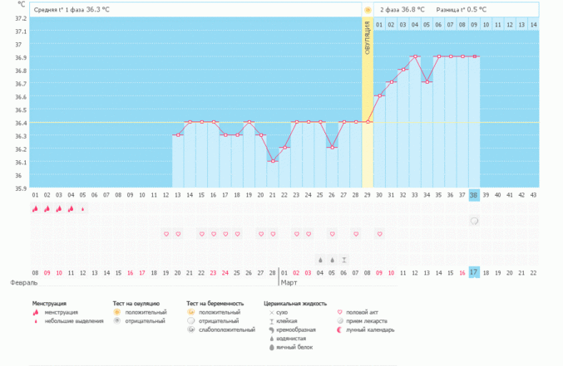
Task: Click the "Средняя t° 1 фаза 36.3 °C" label
Action: point(71,10)
